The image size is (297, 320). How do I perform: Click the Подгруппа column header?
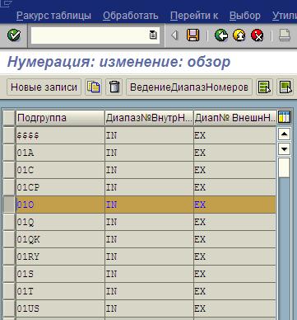(60, 118)
